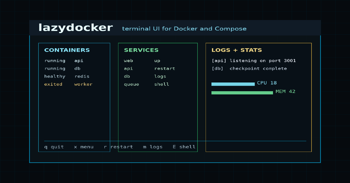Click the logs action for db service
350x183 pixels.
click(160, 76)
